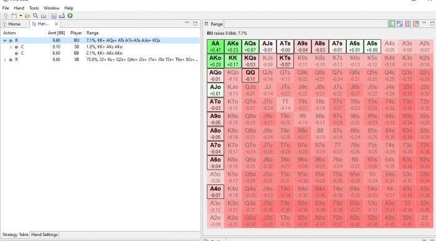This screenshot has height=241, width=436.
Task: Click the Amt [BB] column header
Action: [57, 33]
